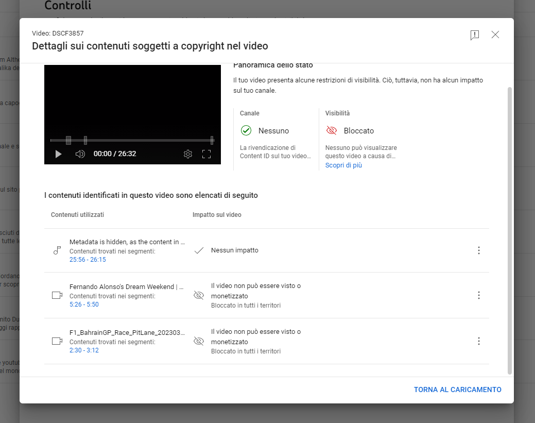Click 'Nessun impatto' text

pyautogui.click(x=235, y=250)
